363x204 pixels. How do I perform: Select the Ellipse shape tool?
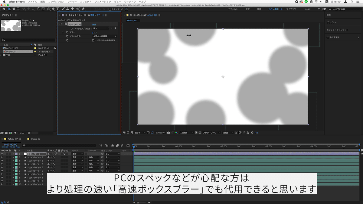point(49,9)
